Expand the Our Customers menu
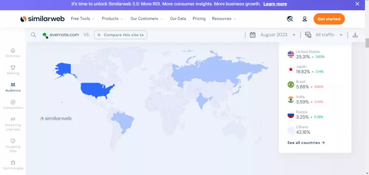This screenshot has width=369, height=175. [146, 19]
